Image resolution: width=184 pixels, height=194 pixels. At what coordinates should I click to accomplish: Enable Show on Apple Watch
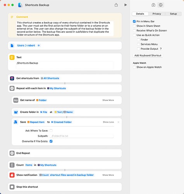click(134, 67)
